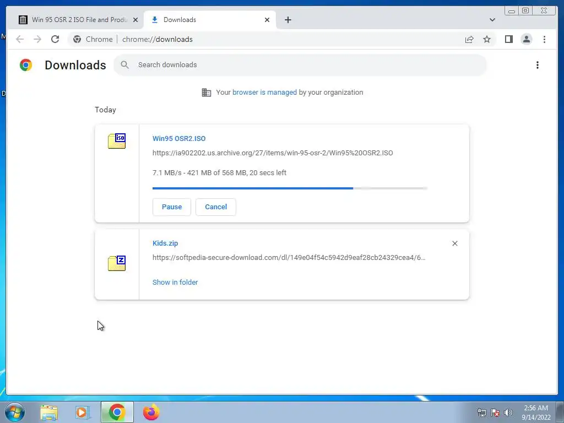Click the managed organization building icon
This screenshot has width=564, height=423.
pyautogui.click(x=207, y=93)
